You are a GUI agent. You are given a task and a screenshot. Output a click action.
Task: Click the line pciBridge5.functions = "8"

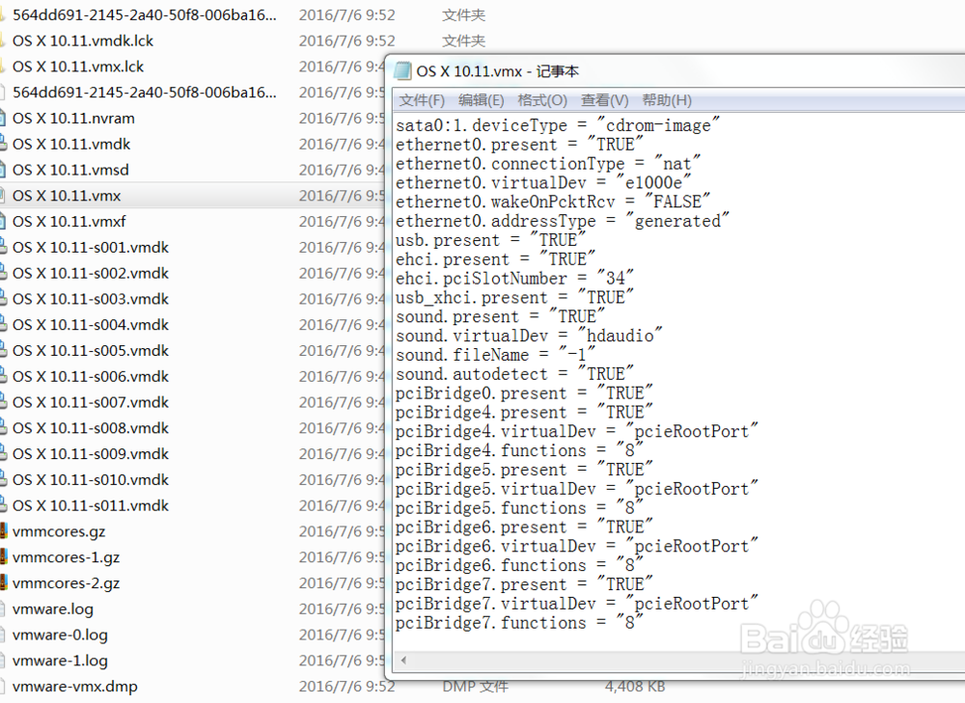click(519, 508)
